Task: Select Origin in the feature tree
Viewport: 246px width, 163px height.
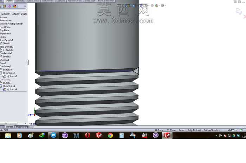Action: pyautogui.click(x=3, y=37)
